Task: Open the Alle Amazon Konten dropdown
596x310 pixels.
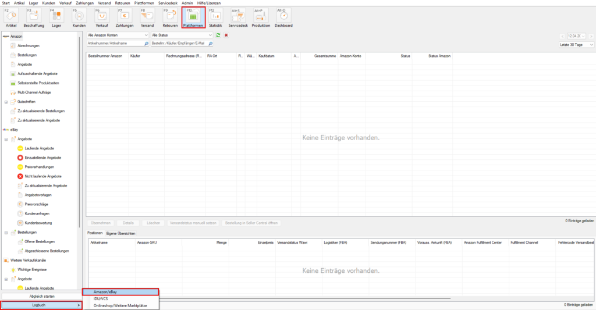Action: (x=118, y=35)
